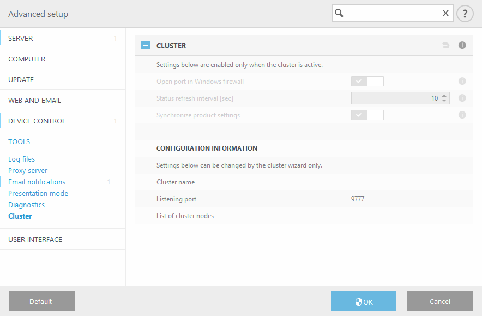View info for Open port in Windows firewall
The height and width of the screenshot is (316, 482).
(462, 81)
